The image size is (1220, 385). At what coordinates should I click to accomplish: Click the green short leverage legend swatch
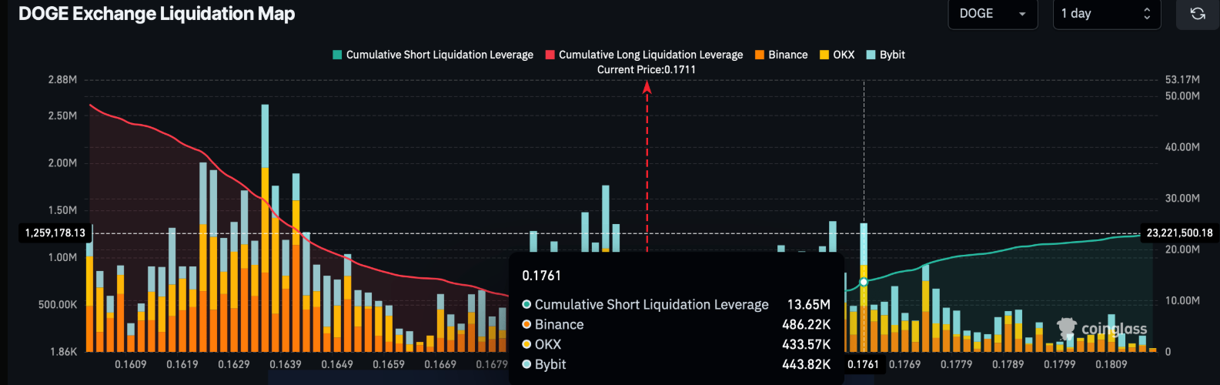(337, 55)
